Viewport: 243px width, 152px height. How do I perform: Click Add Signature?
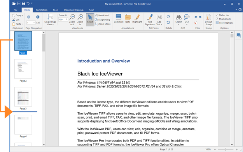(150, 20)
